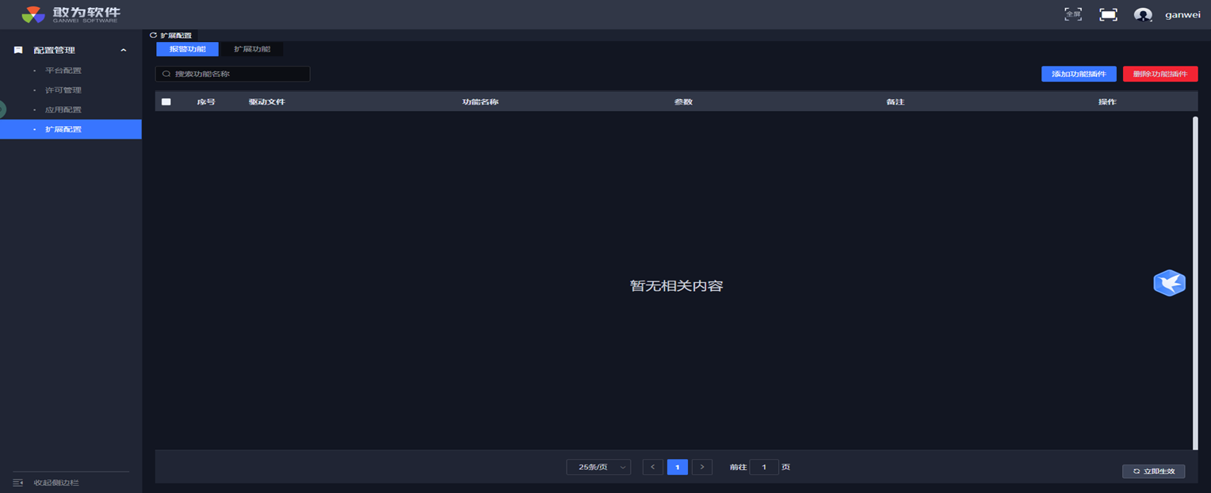Viewport: 1211px width, 493px height.
Task: Click the 暂无相关内容 empty message
Action: coord(677,285)
